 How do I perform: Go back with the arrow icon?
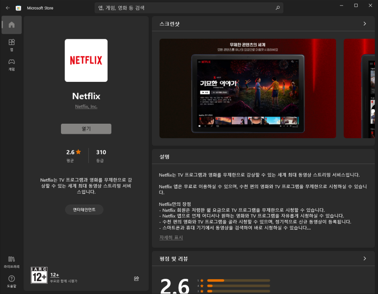(x=8, y=8)
